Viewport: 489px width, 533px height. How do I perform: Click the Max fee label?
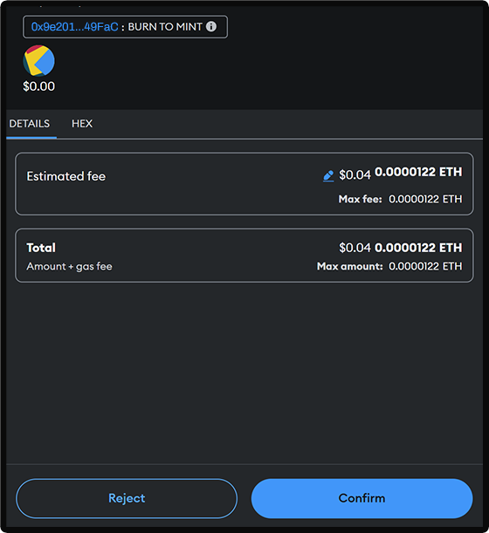point(360,199)
